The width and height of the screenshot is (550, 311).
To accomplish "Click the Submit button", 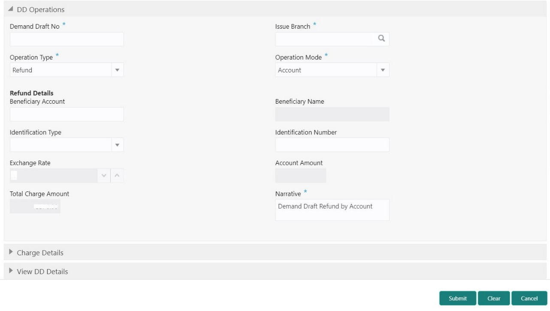I will 458,299.
